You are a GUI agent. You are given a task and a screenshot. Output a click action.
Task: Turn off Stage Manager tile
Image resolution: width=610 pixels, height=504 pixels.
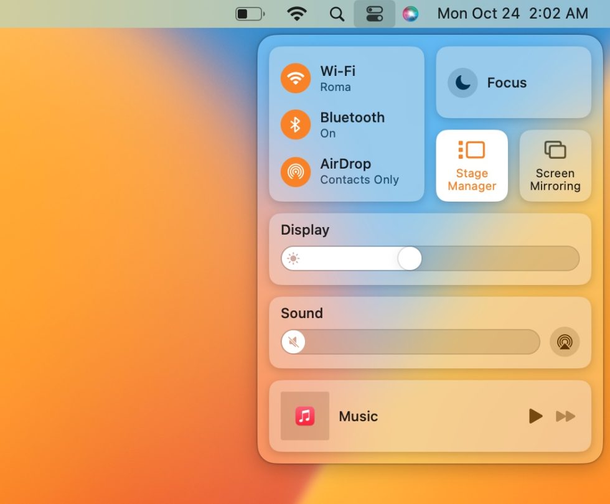472,166
